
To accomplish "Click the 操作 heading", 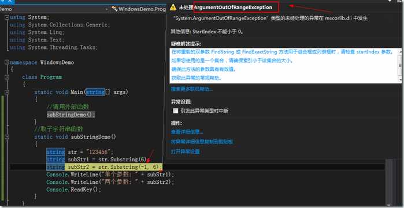I will click(177, 123).
